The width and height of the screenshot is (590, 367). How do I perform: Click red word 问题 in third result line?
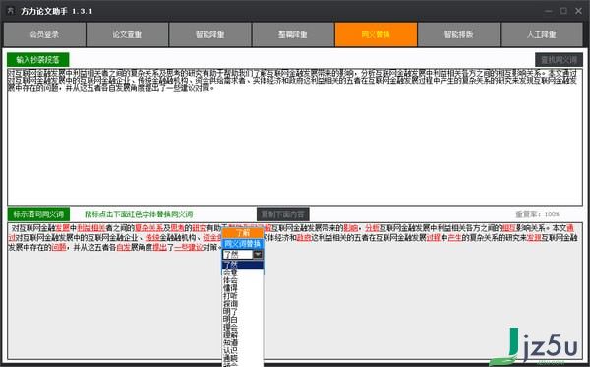59,247
